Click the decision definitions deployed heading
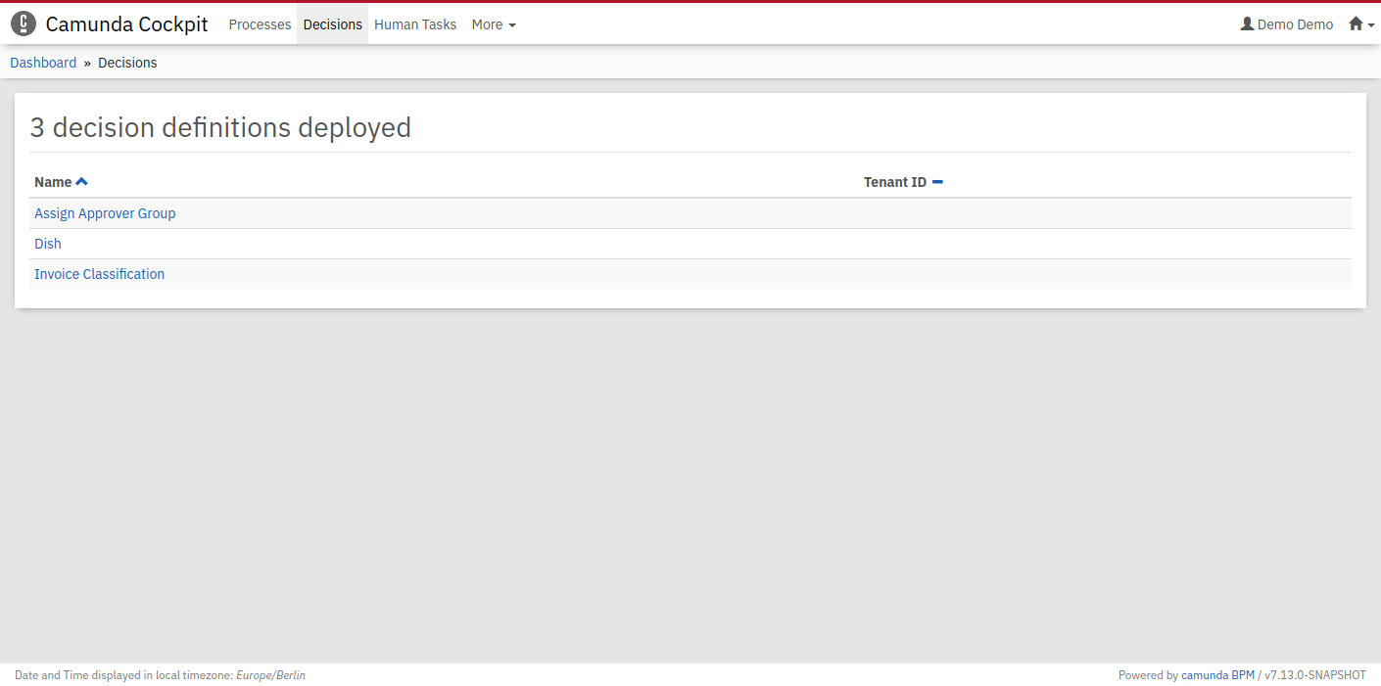1381x686 pixels. (x=220, y=127)
